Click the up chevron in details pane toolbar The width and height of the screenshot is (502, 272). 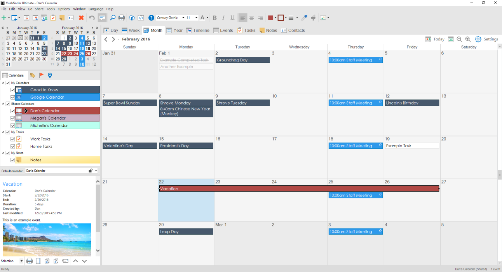pos(76,261)
